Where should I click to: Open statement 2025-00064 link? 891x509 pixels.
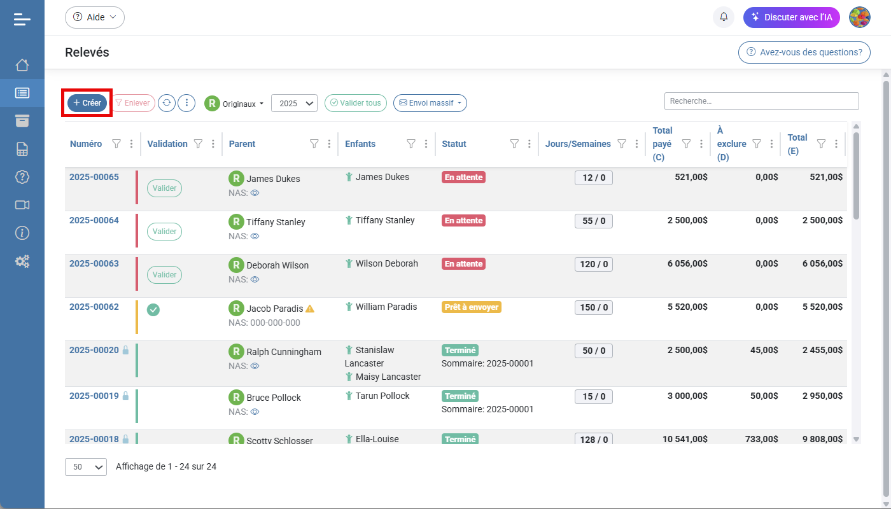click(x=94, y=220)
